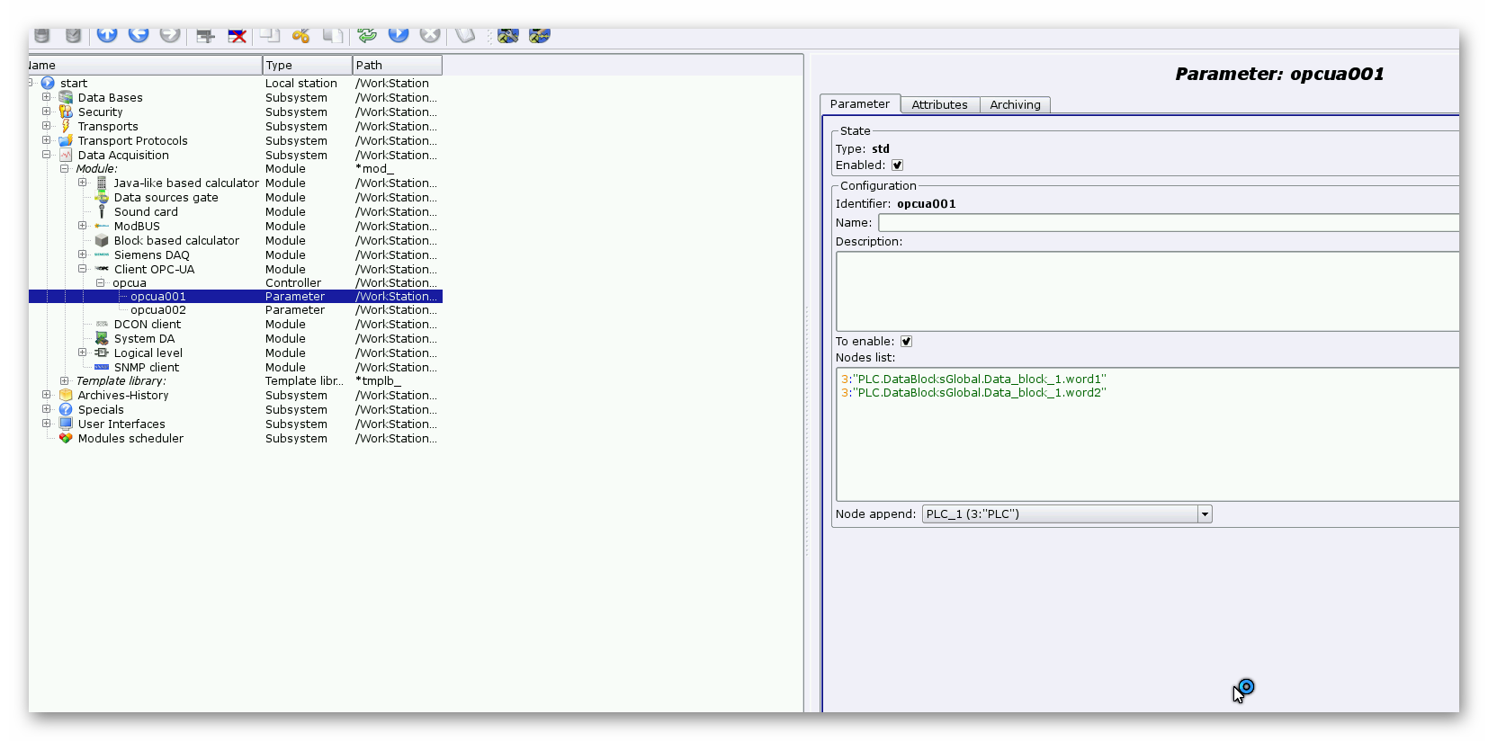The width and height of the screenshot is (1488, 741).
Task: Switch to the Attributes tab
Action: [x=939, y=105]
